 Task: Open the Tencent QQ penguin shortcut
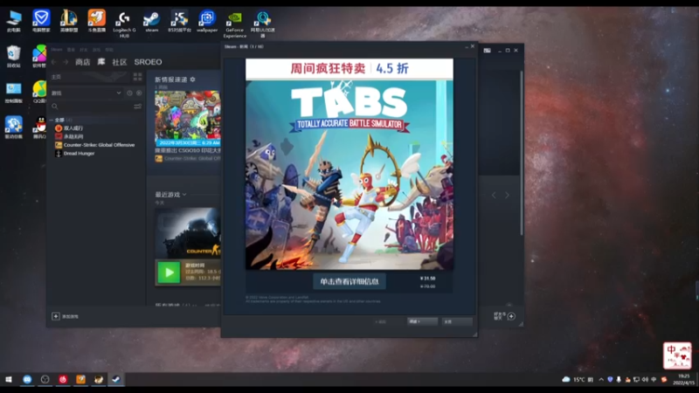point(40,128)
